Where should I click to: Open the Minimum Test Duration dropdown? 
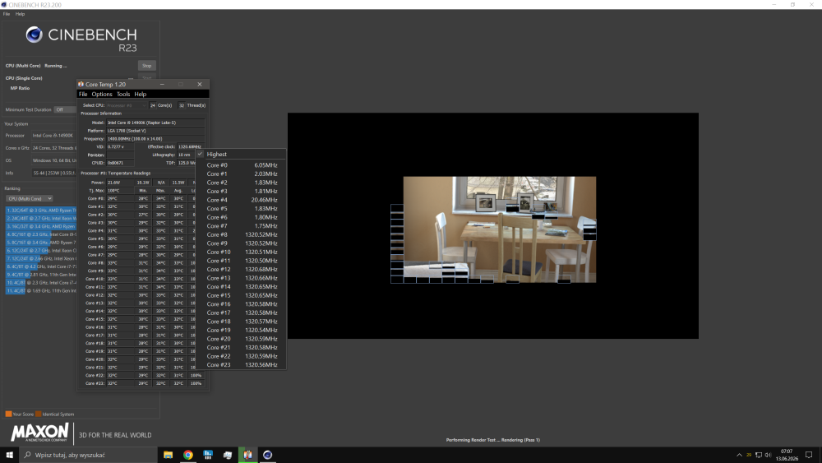coord(64,109)
